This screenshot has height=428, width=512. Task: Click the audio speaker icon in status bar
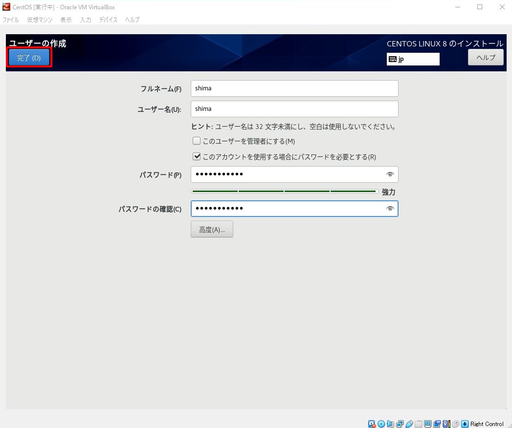[x=390, y=424]
